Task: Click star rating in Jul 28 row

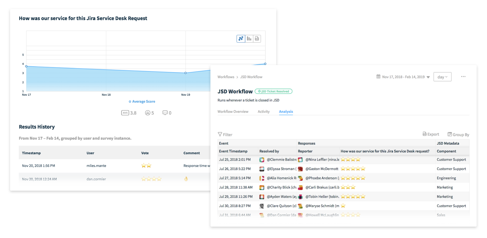Action: click(x=348, y=187)
